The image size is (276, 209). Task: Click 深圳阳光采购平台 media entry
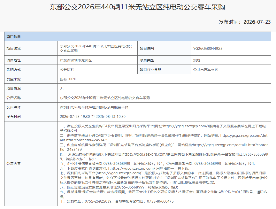(74, 107)
